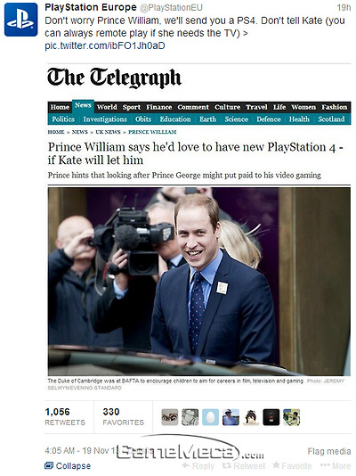Open the PlayStation Europe profile name
The height and width of the screenshot is (476, 356).
(x=91, y=7)
